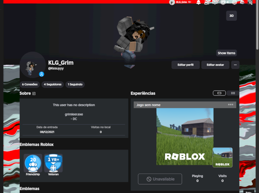Image resolution: width=259 pixels, height=193 pixels.
Task: Click the Roblox Studio cube icon in the top bar
Action: (x=242, y=2)
